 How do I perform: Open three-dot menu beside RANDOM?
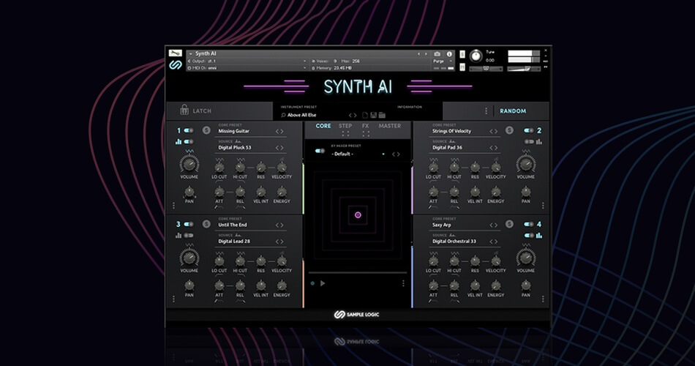487,111
